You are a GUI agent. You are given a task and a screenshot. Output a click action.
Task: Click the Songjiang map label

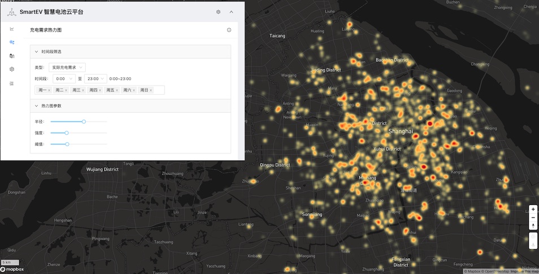click(312, 215)
